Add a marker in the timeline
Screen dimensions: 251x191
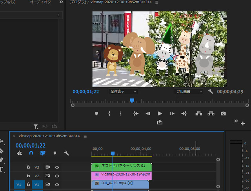pos(55,153)
